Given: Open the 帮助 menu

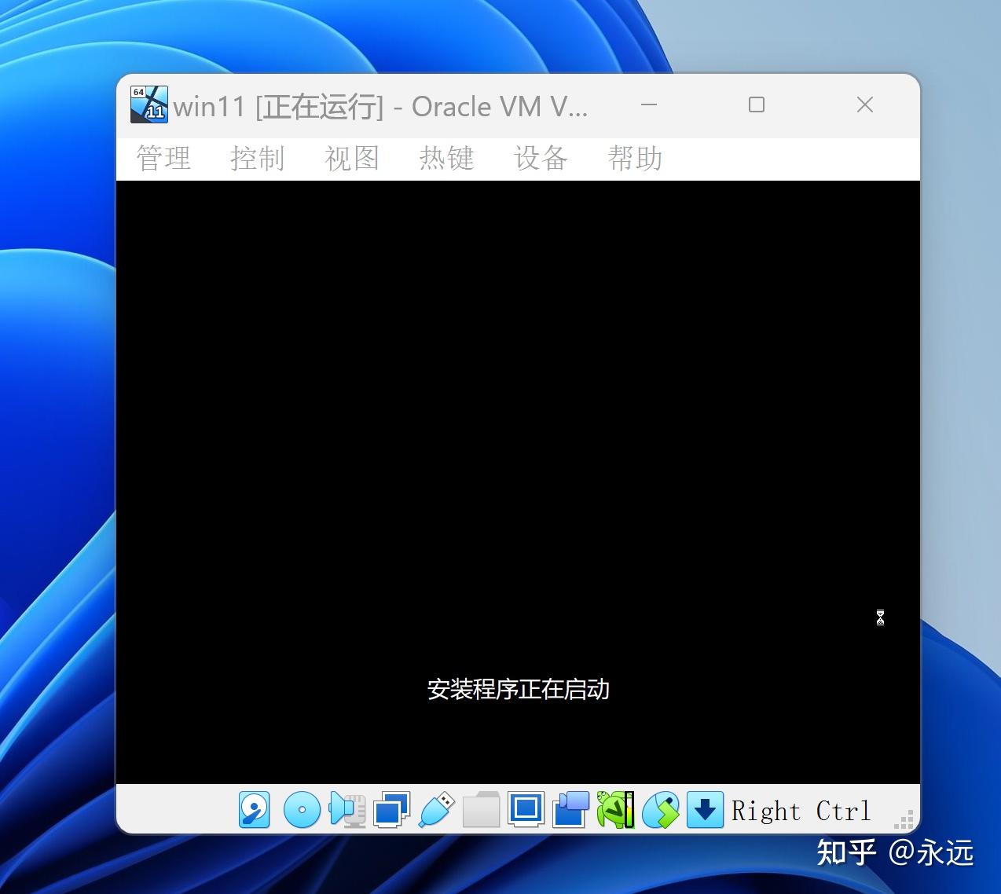Looking at the screenshot, I should 634,158.
